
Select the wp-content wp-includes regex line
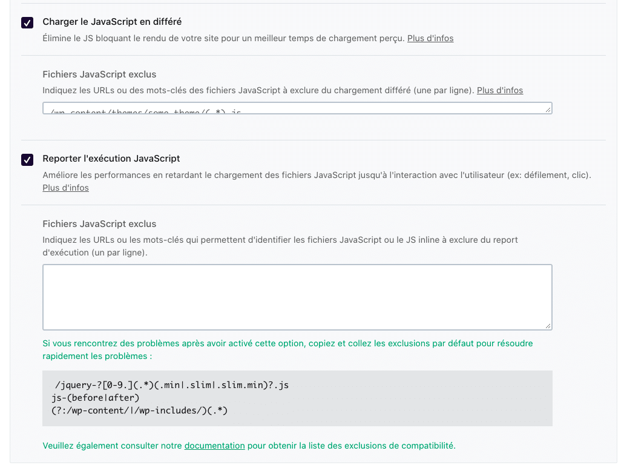(140, 410)
